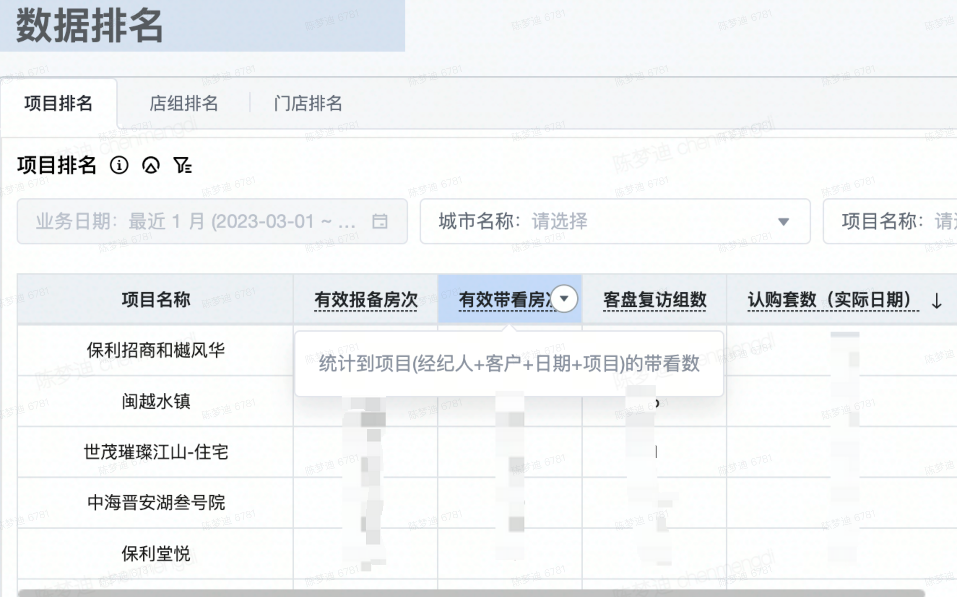This screenshot has height=597, width=957.
Task: Open circular dropdown on 有效带看房次 header
Action: click(x=564, y=298)
